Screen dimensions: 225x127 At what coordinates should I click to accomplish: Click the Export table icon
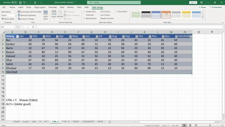coord(54,13)
